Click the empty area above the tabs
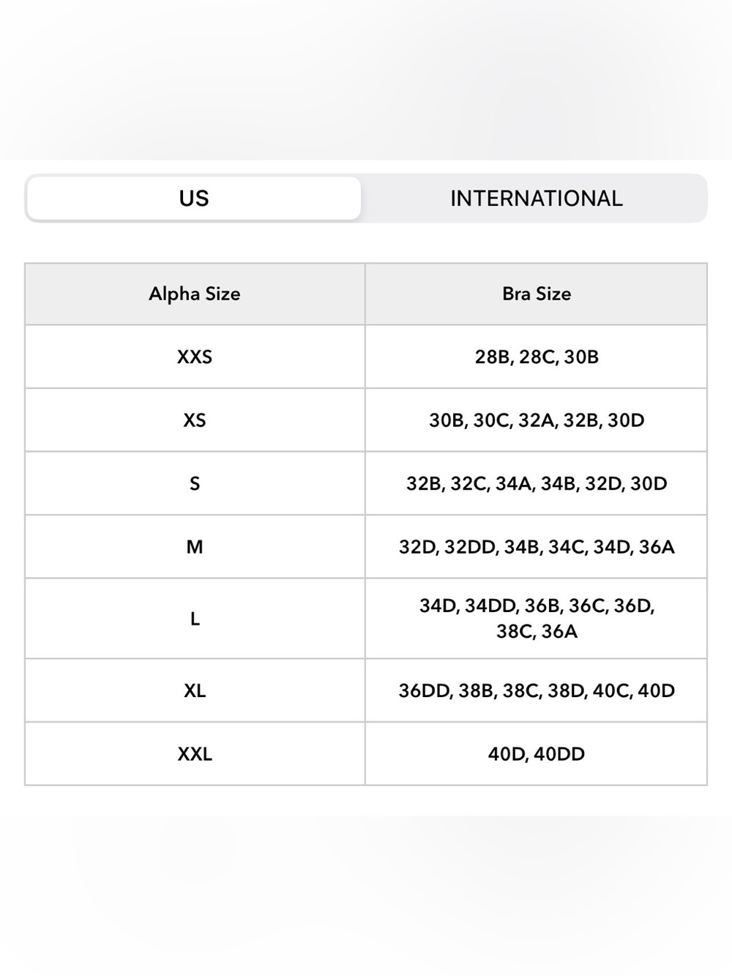732x976 pixels. tap(366, 79)
